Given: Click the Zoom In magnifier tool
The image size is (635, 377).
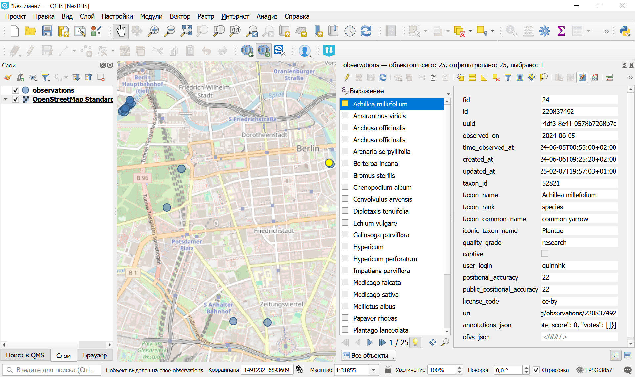Looking at the screenshot, I should 153,31.
